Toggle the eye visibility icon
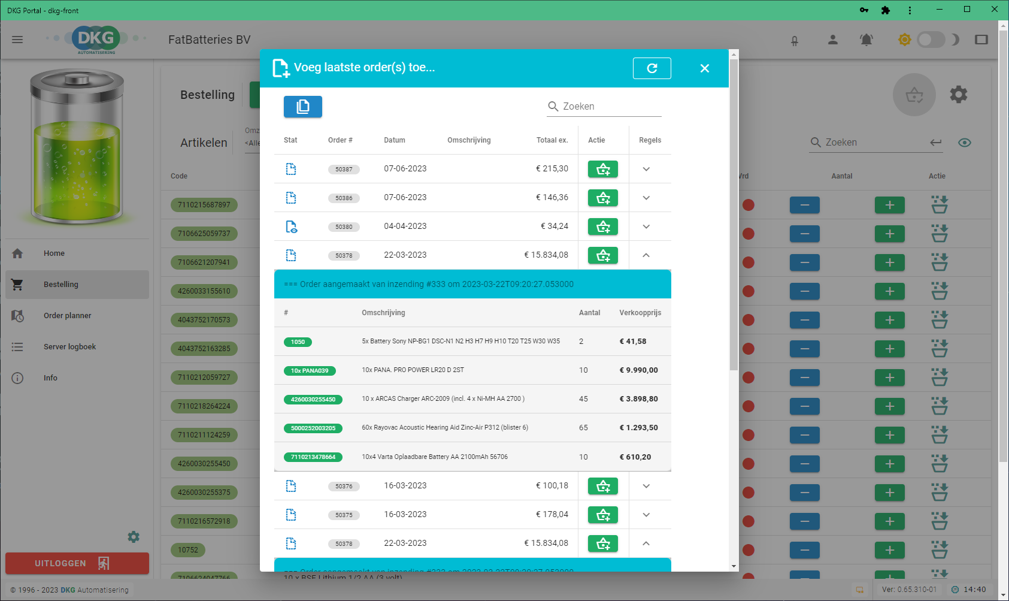 964,143
